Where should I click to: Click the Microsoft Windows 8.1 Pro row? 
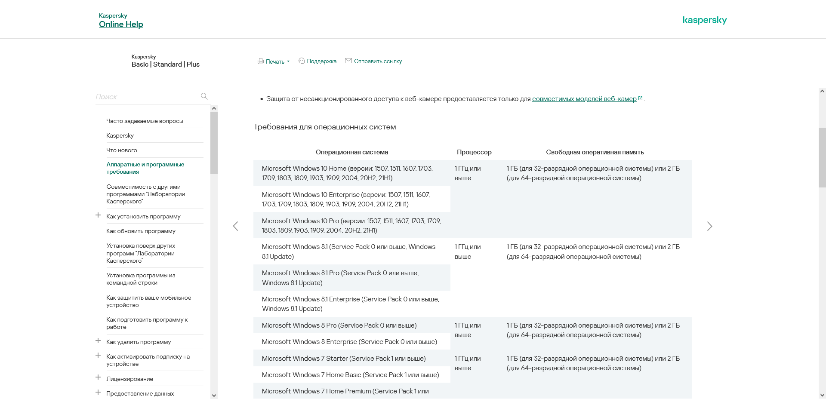point(352,278)
